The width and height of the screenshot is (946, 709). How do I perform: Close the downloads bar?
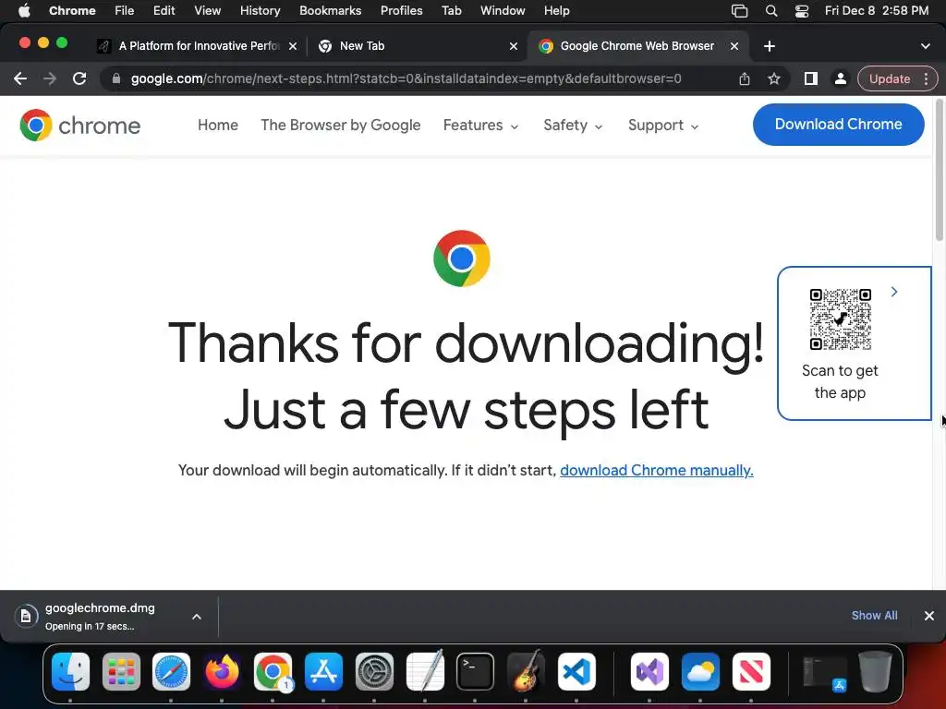(929, 616)
